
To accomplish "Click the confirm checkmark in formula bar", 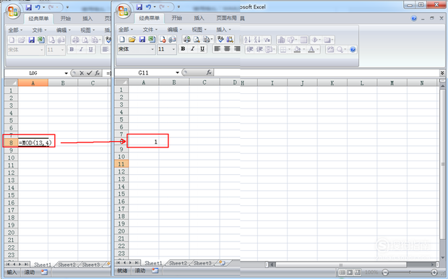I will coord(90,73).
